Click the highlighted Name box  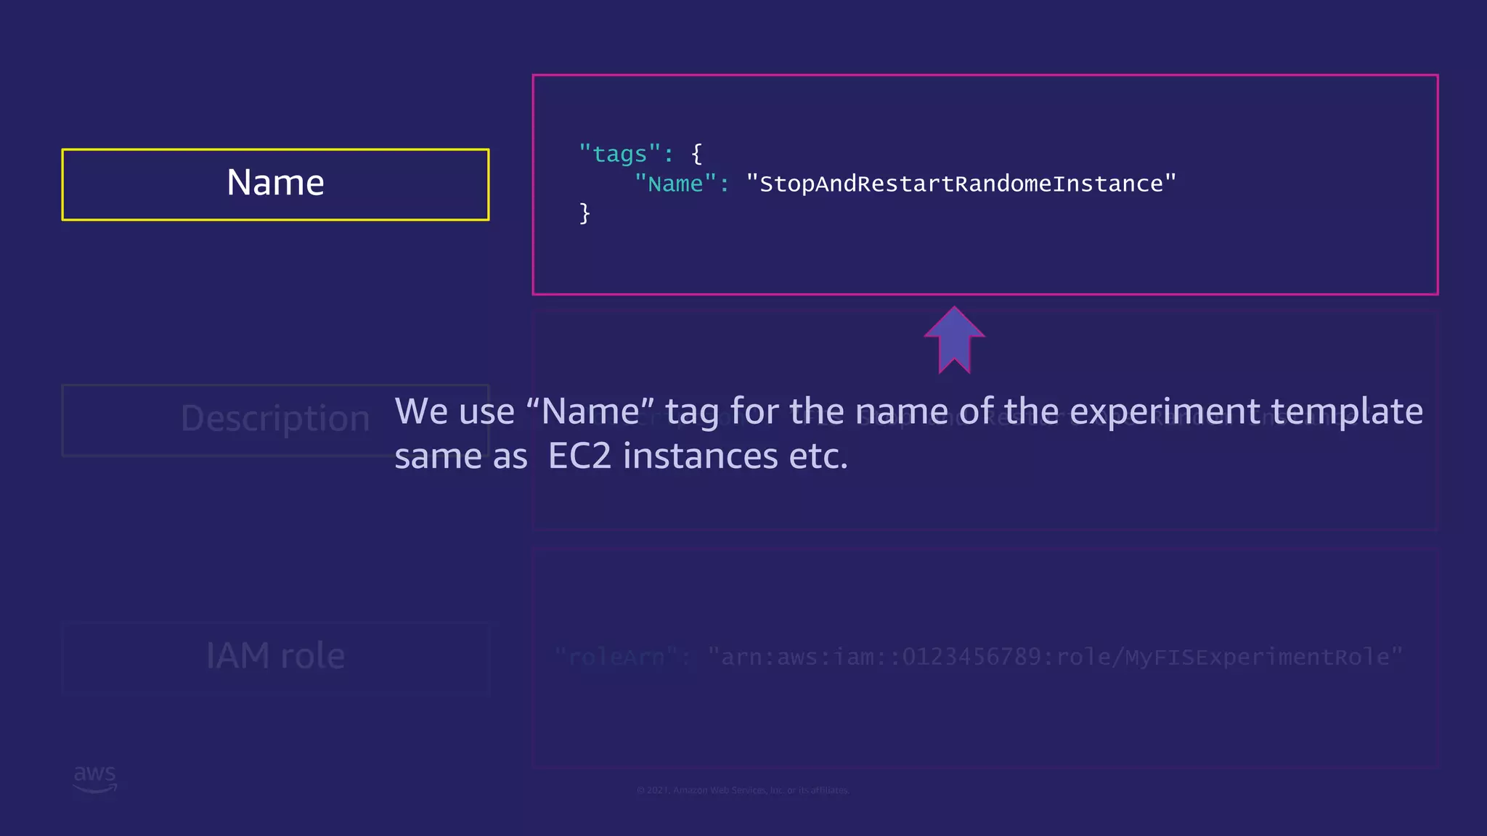pos(275,184)
